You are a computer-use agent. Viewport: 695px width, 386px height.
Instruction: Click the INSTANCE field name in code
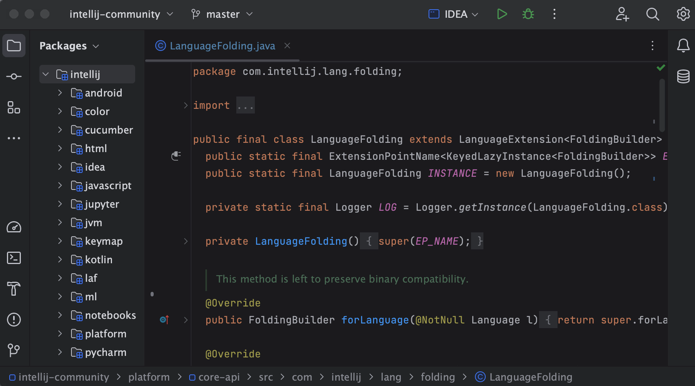coord(452,173)
